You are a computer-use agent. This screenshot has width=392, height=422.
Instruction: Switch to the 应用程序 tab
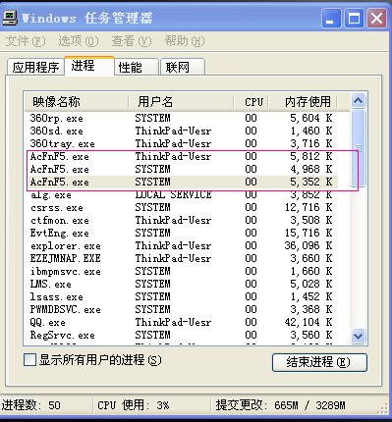point(35,68)
